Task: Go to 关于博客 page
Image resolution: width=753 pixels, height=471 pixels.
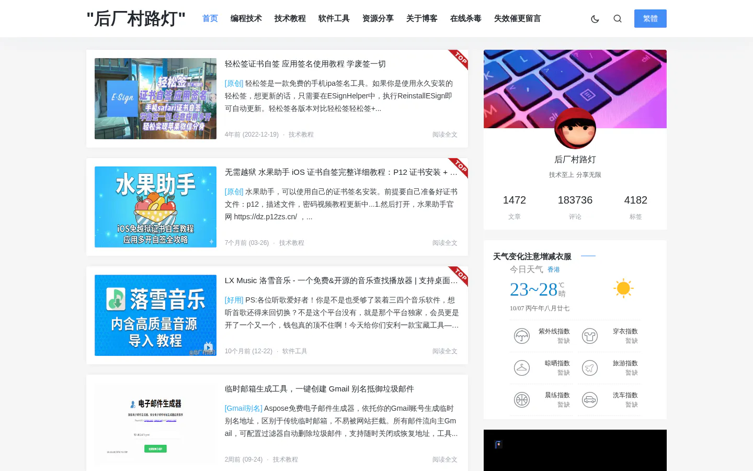Action: (x=422, y=18)
